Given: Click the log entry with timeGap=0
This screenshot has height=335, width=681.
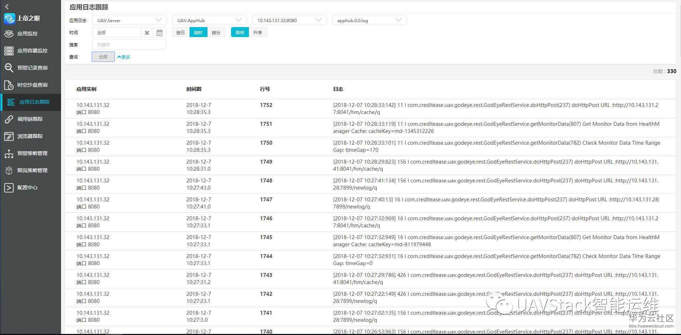Looking at the screenshot, I should [x=497, y=260].
